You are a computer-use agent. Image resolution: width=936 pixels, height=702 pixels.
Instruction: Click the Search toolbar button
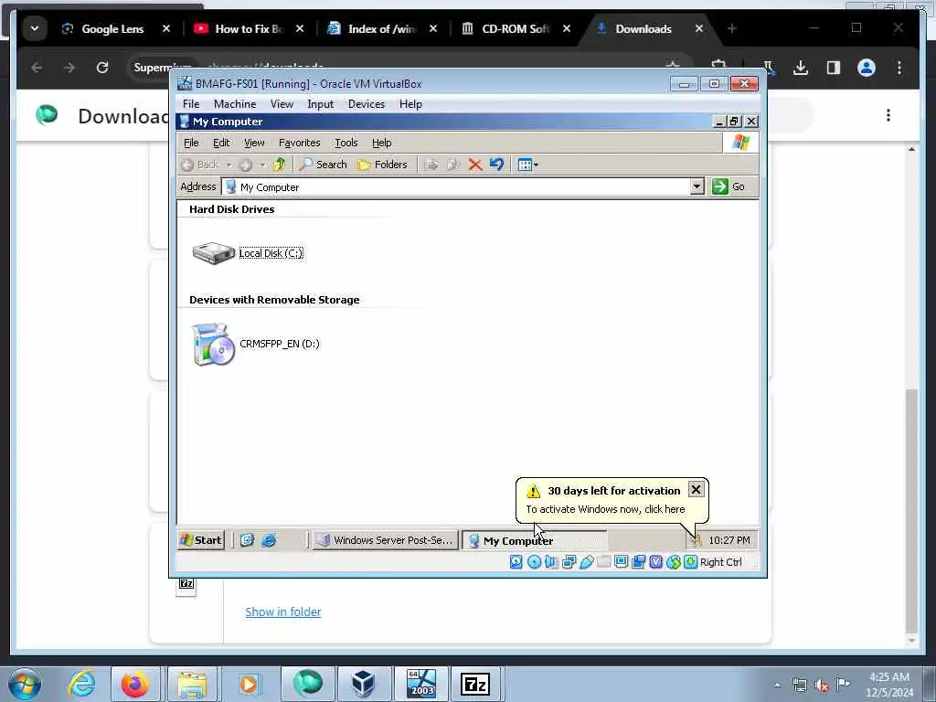(x=323, y=165)
